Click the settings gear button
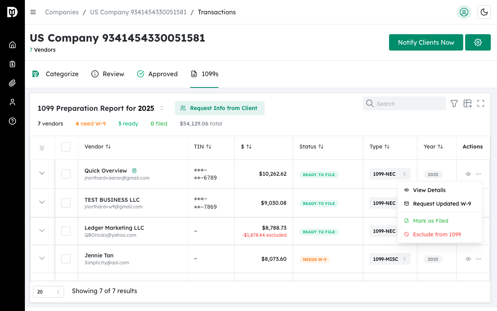The image size is (497, 311). (478, 42)
